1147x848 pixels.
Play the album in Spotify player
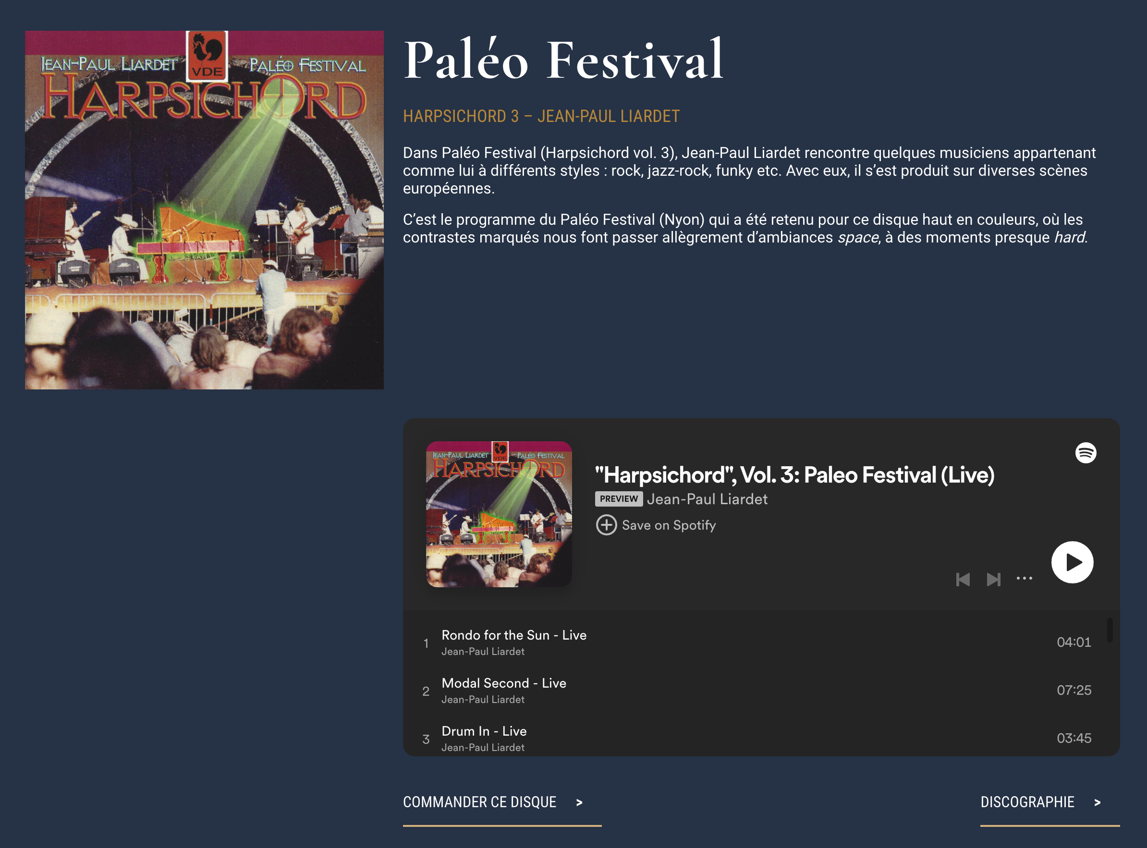click(1072, 562)
